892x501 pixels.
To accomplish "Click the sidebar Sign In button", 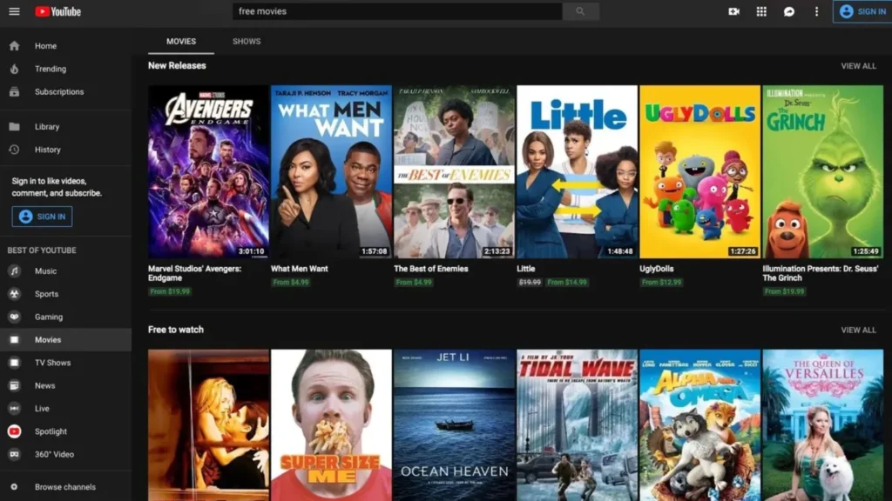I will tap(42, 217).
